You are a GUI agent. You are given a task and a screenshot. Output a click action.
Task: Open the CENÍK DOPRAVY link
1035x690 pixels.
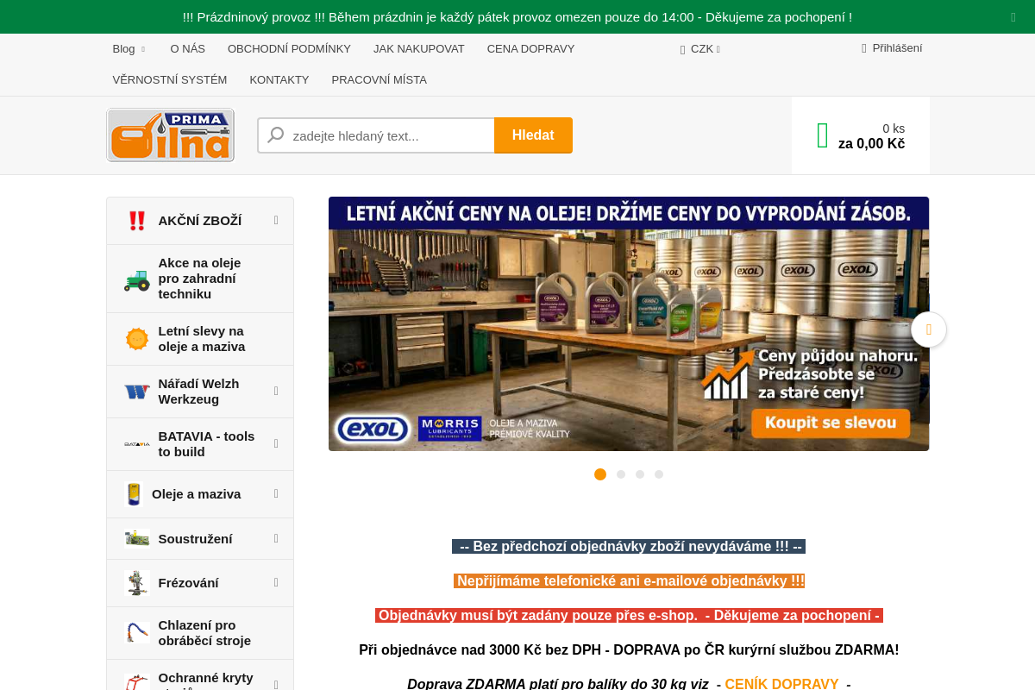(781, 683)
